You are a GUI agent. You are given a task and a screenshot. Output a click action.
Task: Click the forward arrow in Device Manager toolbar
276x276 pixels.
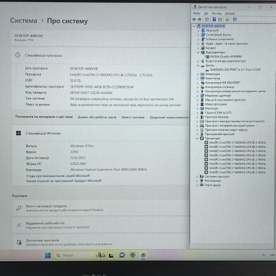[x=200, y=19]
